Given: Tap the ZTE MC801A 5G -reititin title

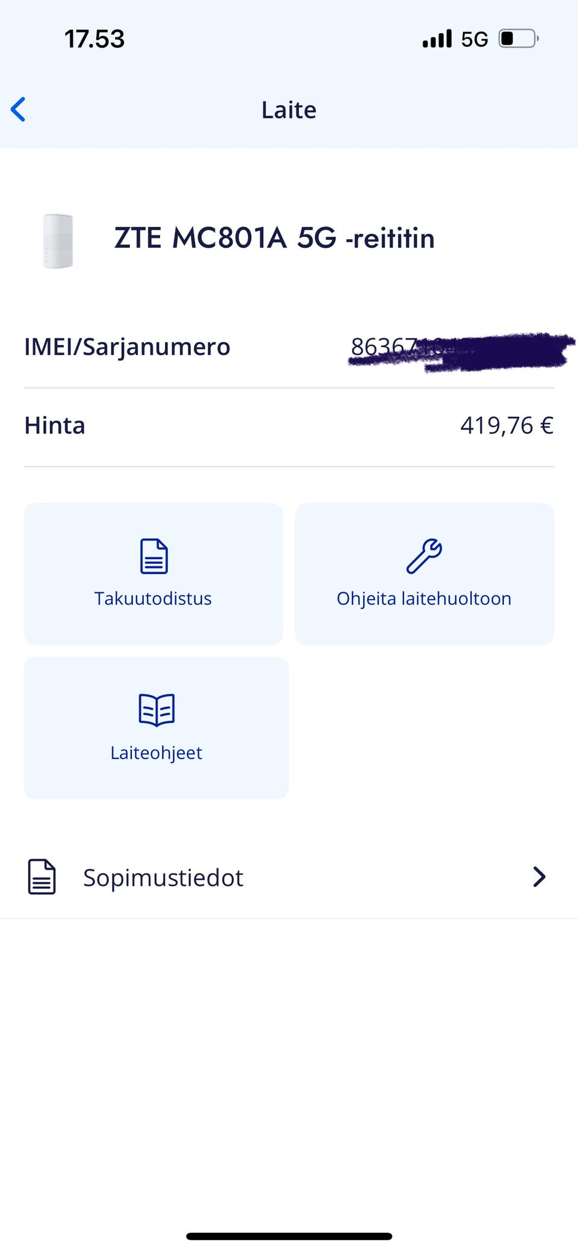Looking at the screenshot, I should tap(275, 238).
